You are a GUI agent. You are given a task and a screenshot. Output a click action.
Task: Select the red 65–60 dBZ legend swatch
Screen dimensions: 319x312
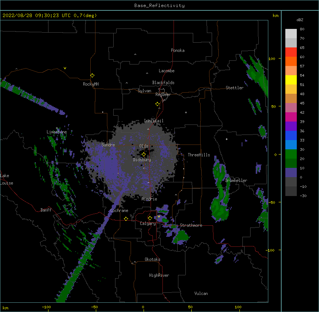tap(291, 52)
